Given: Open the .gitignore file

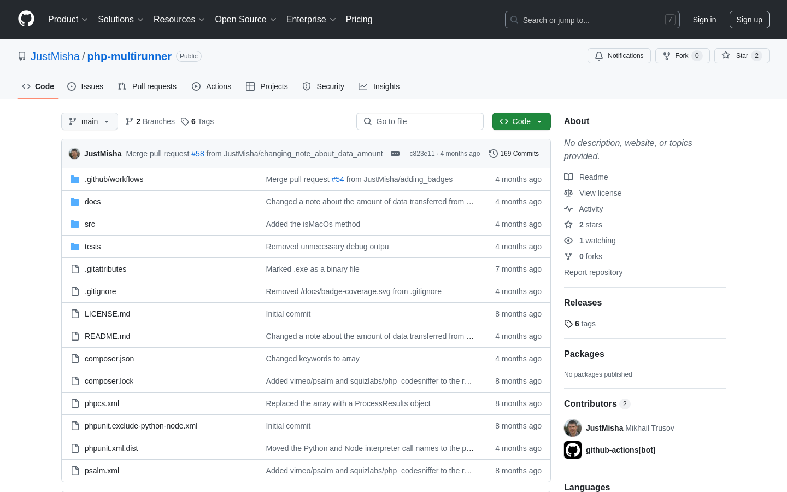Looking at the screenshot, I should click(100, 291).
